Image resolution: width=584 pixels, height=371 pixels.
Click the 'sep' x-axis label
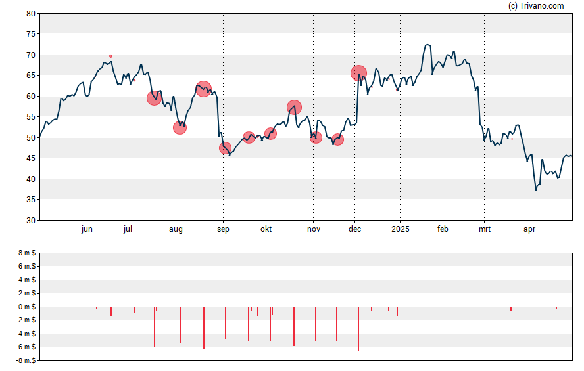tap(223, 229)
